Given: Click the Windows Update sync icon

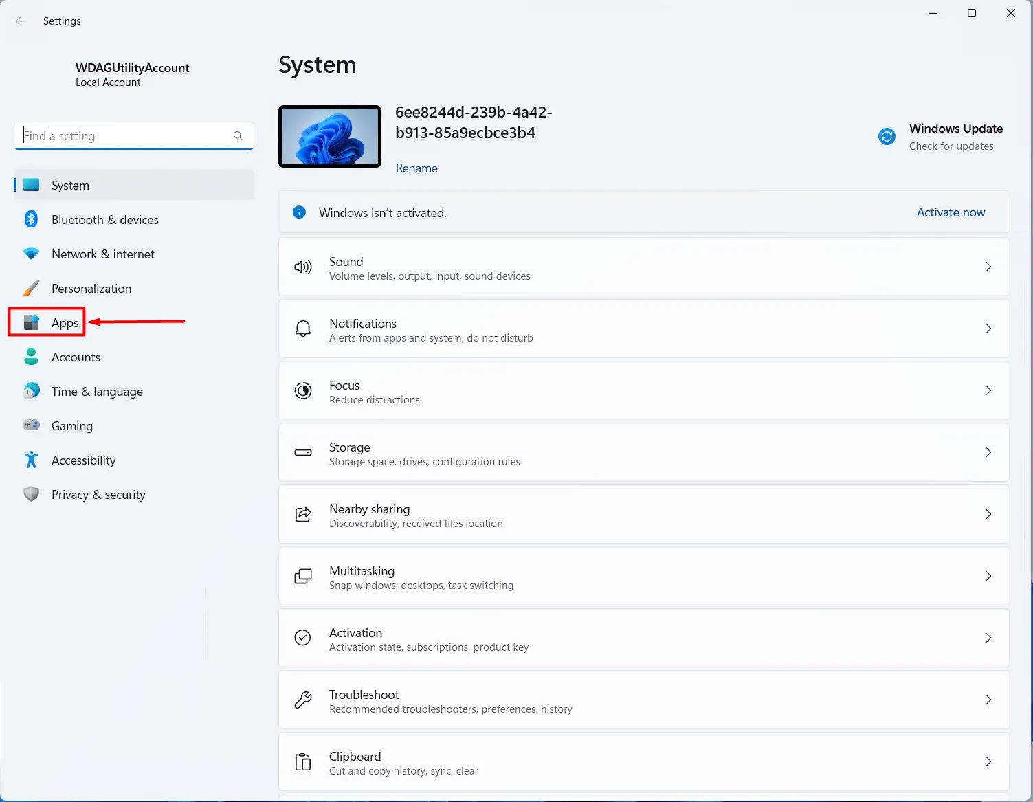Looking at the screenshot, I should [887, 137].
